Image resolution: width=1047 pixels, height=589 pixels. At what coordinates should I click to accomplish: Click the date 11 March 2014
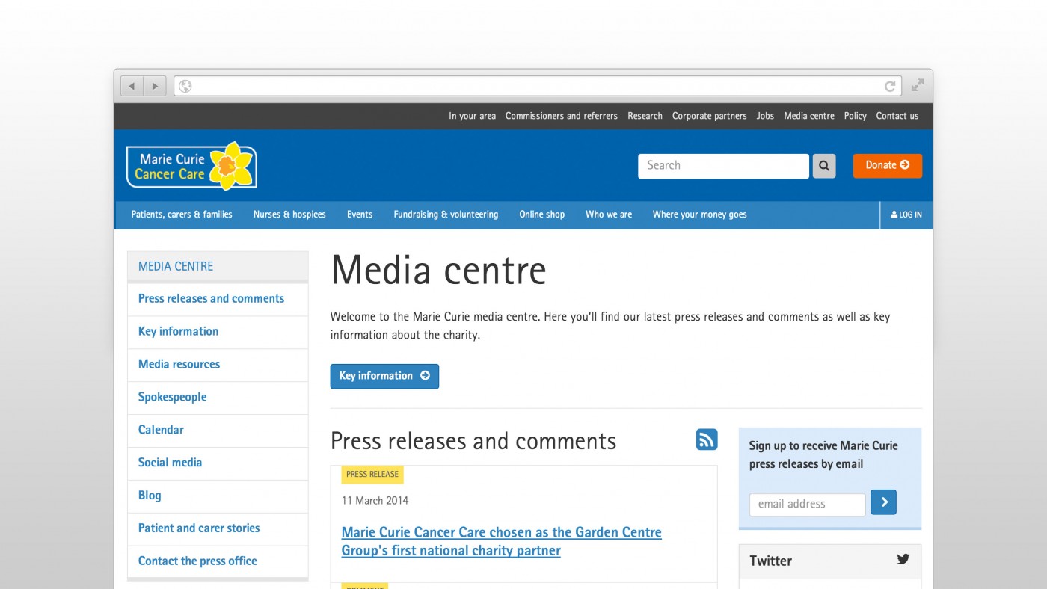coord(375,501)
